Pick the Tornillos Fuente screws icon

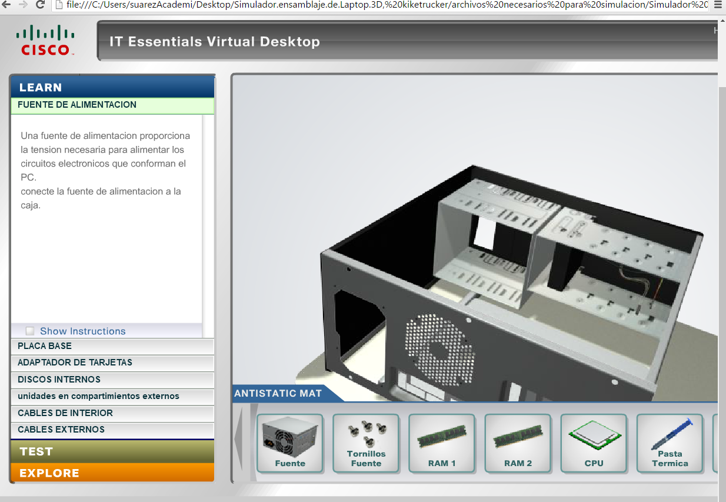pos(365,443)
